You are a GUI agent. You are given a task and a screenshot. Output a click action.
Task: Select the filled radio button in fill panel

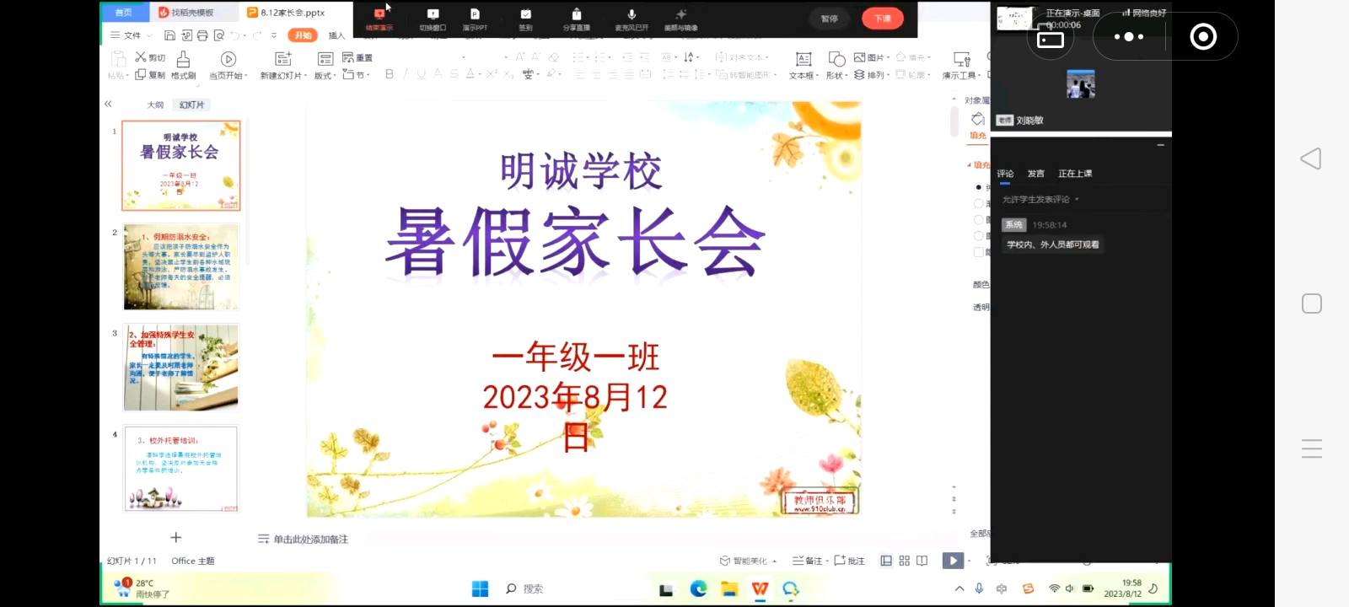coord(978,187)
